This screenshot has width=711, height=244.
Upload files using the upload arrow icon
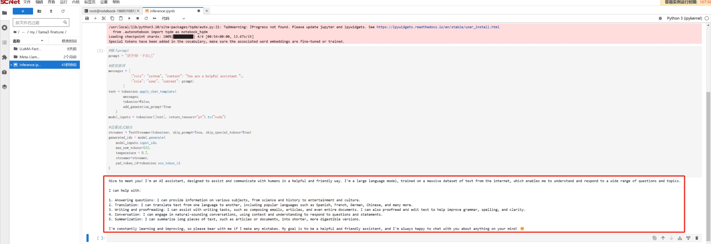pyautogui.click(x=51, y=11)
